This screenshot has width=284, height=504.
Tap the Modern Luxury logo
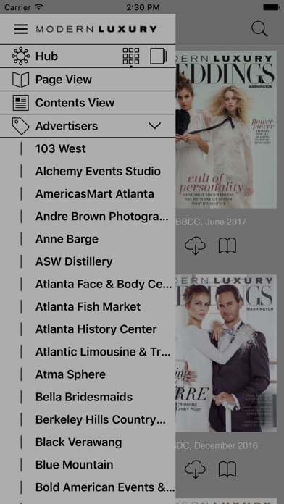click(x=96, y=29)
